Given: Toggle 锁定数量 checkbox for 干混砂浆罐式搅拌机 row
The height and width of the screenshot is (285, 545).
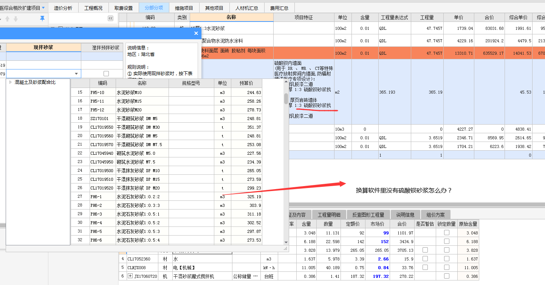Looking at the screenshot, I should pos(447,276).
